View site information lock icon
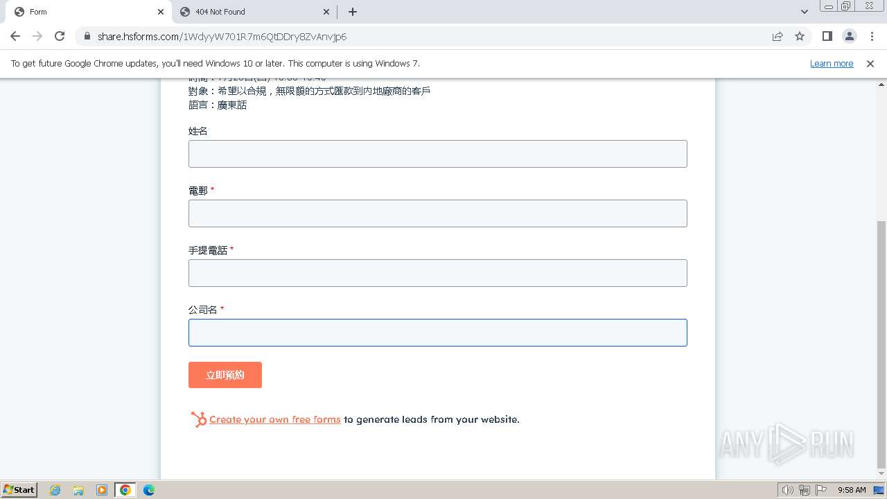This screenshot has height=499, width=887. tap(87, 36)
